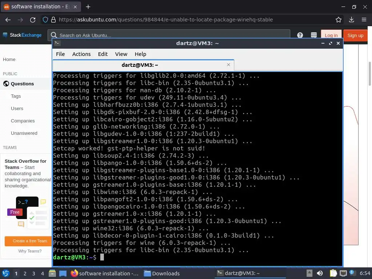Open the tracking protection shield icon
The height and width of the screenshot is (279, 372).
point(45,20)
